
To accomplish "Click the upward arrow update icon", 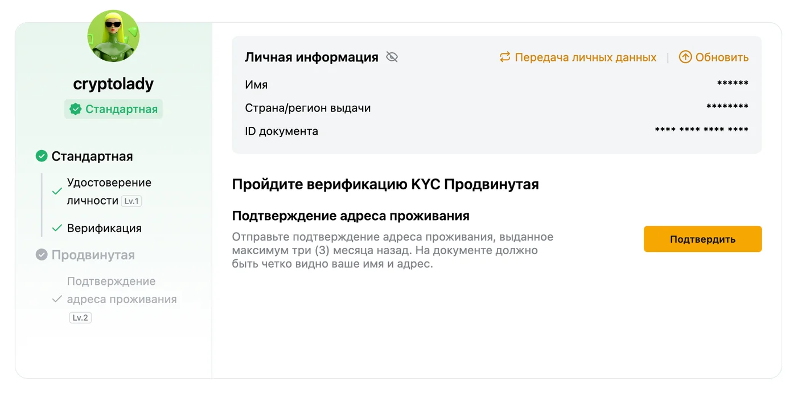I will [x=685, y=57].
